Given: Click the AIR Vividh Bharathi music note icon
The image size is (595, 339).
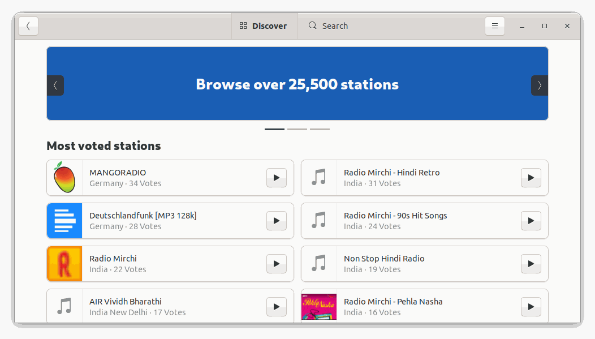Looking at the screenshot, I should pyautogui.click(x=64, y=306).
